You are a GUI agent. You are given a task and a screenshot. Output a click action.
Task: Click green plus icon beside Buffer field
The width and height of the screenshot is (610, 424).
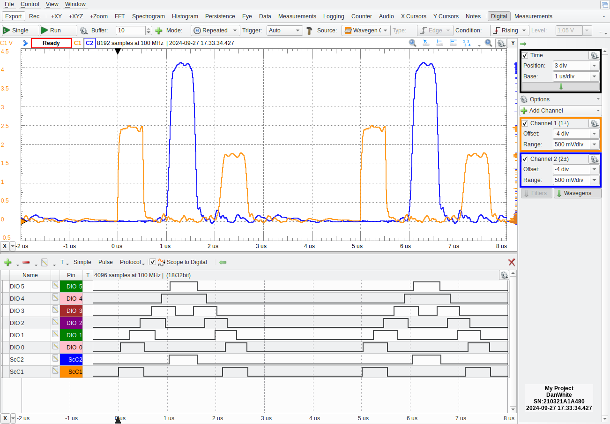point(159,30)
